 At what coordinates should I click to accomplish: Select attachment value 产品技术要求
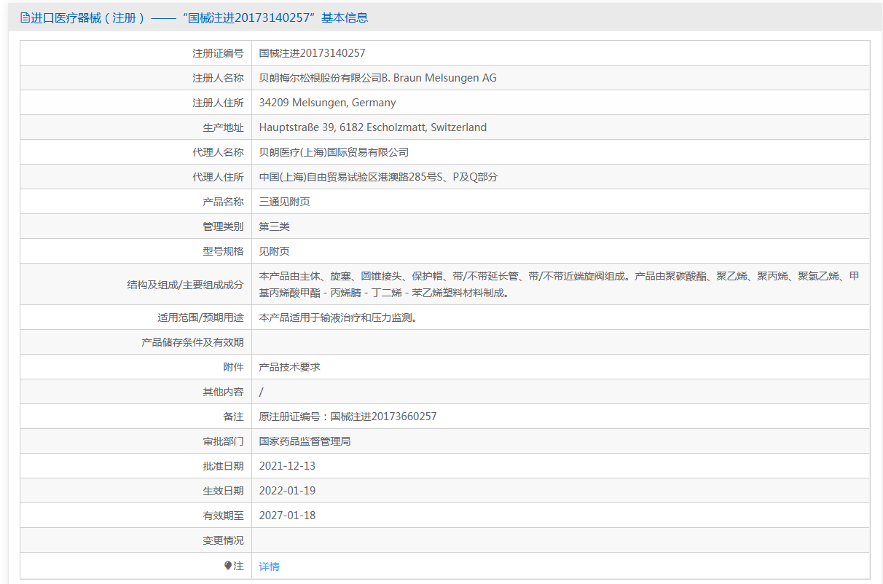[290, 367]
